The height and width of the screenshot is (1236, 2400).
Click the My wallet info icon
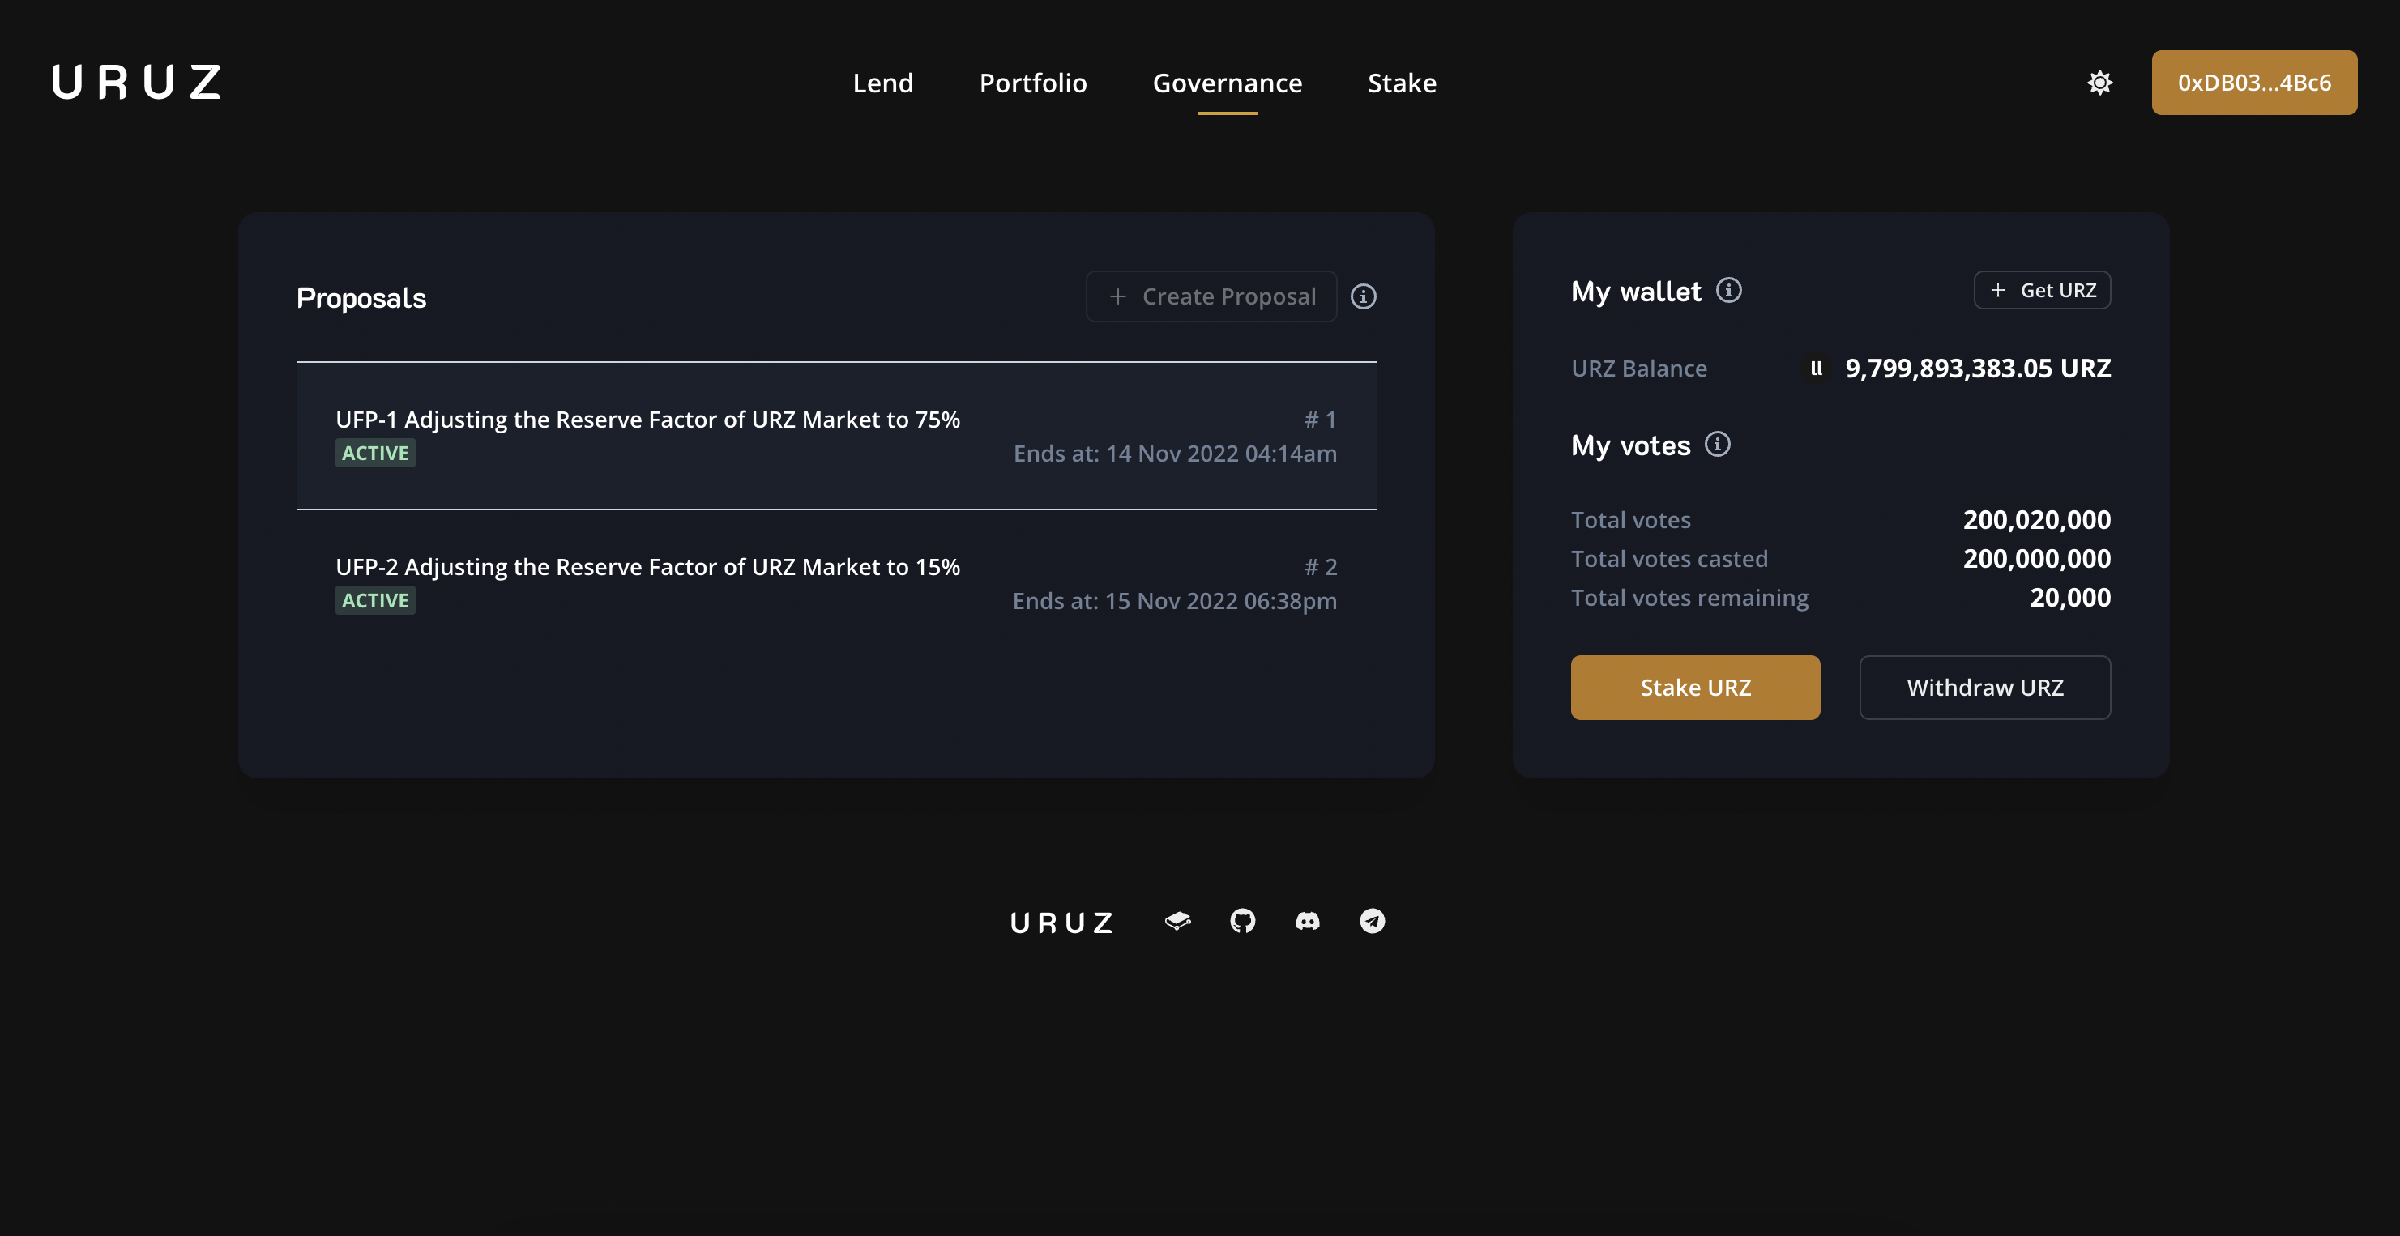[1728, 291]
